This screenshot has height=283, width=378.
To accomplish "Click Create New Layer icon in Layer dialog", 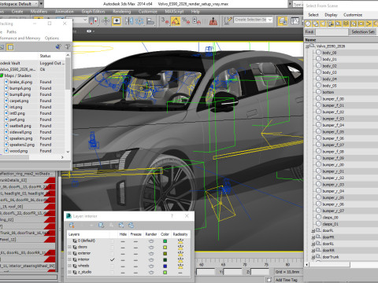I will point(72,225).
